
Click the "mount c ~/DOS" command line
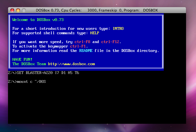27,81
